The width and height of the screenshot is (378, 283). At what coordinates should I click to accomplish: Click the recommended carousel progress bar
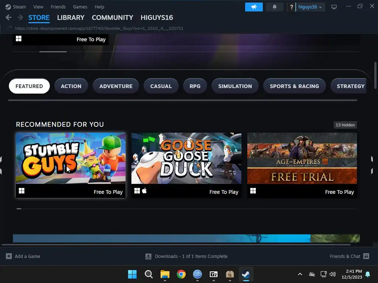point(186,209)
